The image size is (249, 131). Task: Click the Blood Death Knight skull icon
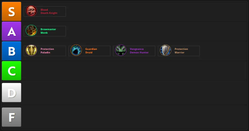(31, 11)
